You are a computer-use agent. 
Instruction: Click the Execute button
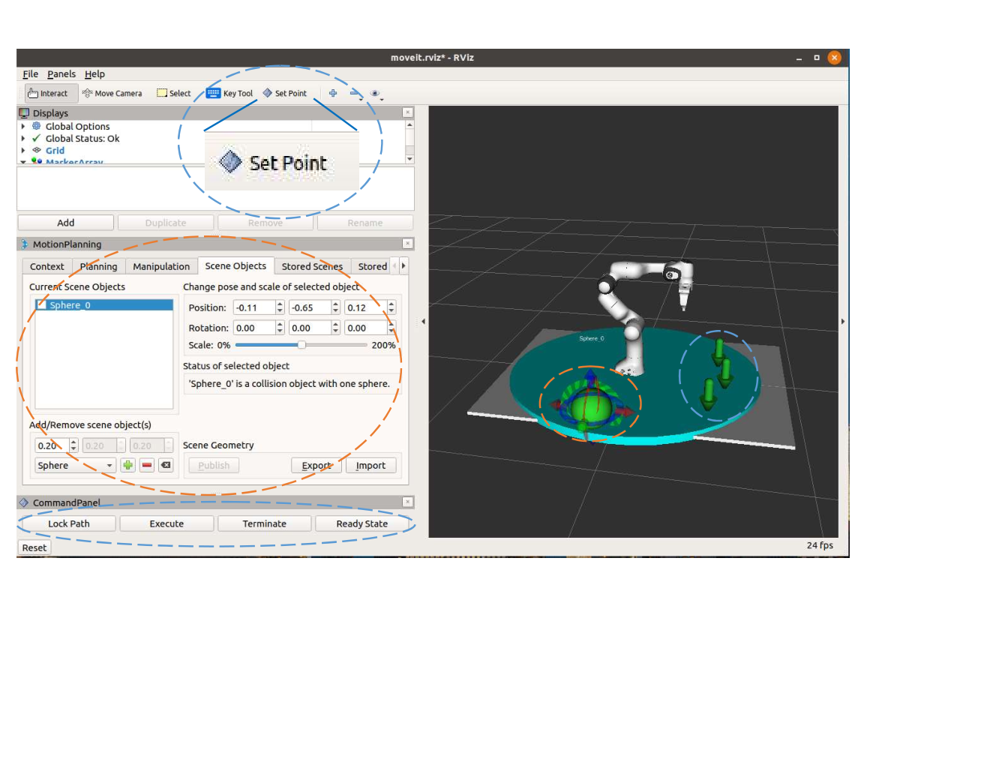[166, 523]
